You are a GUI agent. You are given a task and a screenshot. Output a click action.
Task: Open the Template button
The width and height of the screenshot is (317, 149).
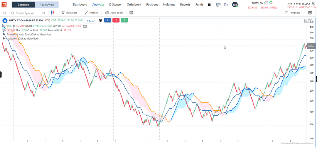pos(292,13)
